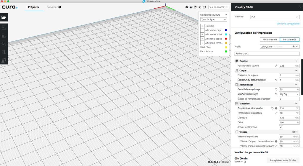Click the Vérifier la compatibilité link
This screenshot has width=303, height=166.
pos(288,24)
